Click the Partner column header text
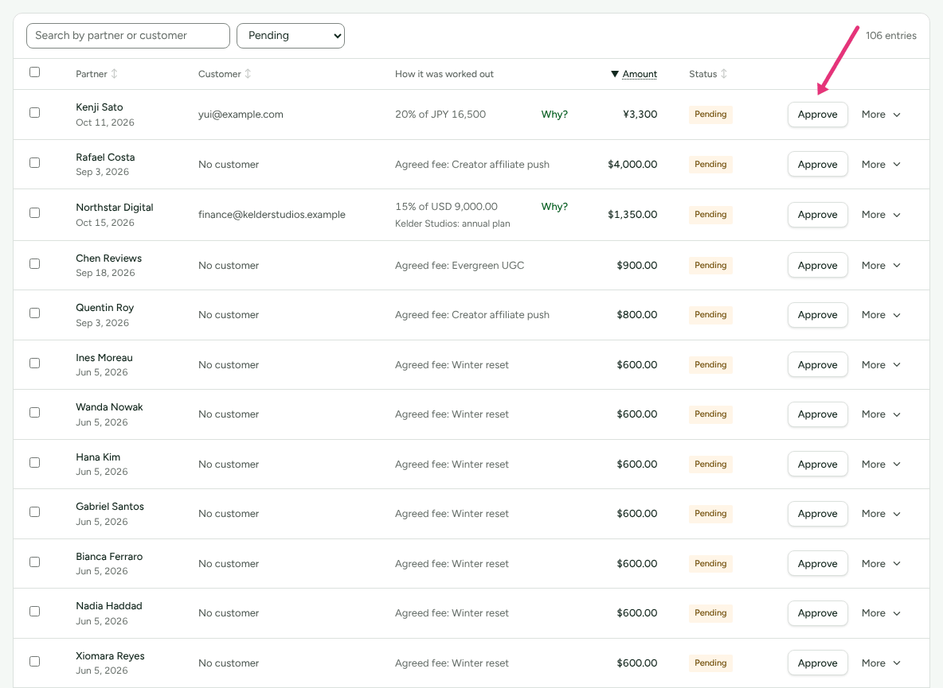 92,74
